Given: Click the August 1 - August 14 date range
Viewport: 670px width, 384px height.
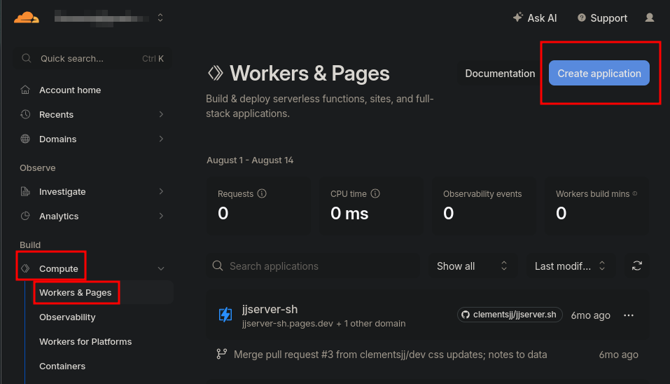Looking at the screenshot, I should (250, 160).
